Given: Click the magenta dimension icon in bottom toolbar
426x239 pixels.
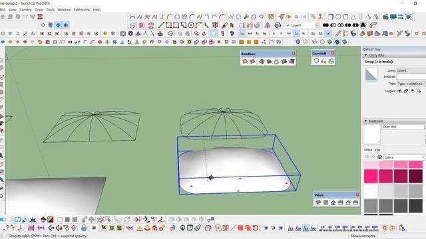Looking at the screenshot, I should (x=41, y=228).
